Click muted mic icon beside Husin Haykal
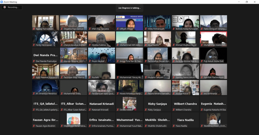The image size is (259, 135). [90, 61]
